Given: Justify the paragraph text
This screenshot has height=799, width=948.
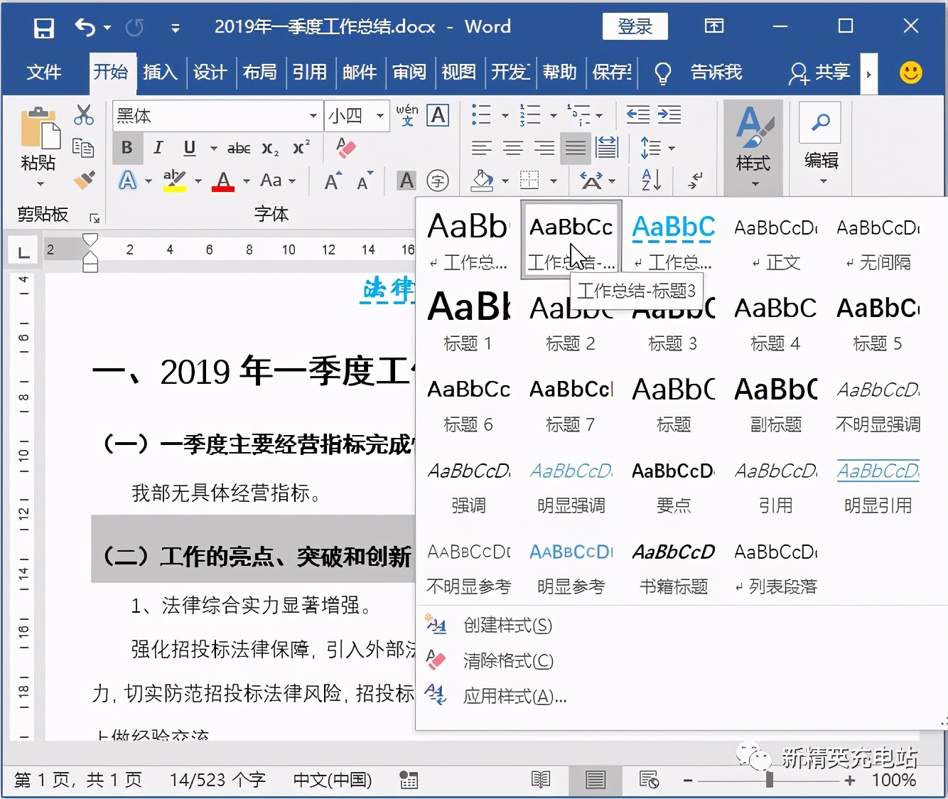Looking at the screenshot, I should coord(576,148).
